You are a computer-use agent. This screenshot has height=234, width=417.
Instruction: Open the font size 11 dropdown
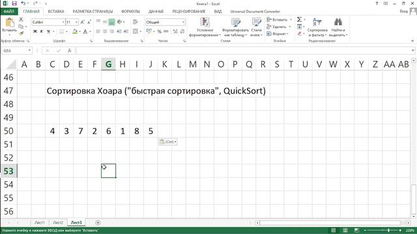77,22
